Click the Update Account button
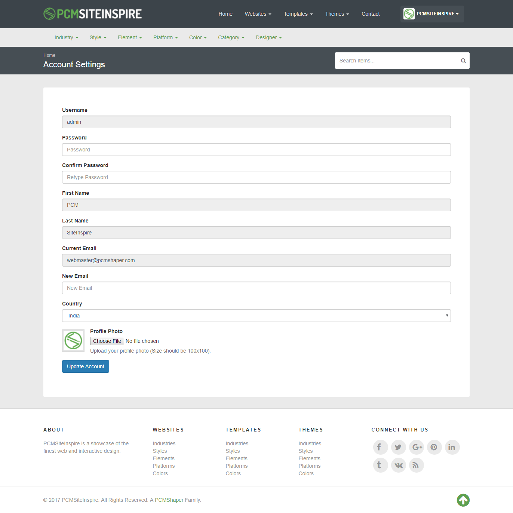 (86, 366)
